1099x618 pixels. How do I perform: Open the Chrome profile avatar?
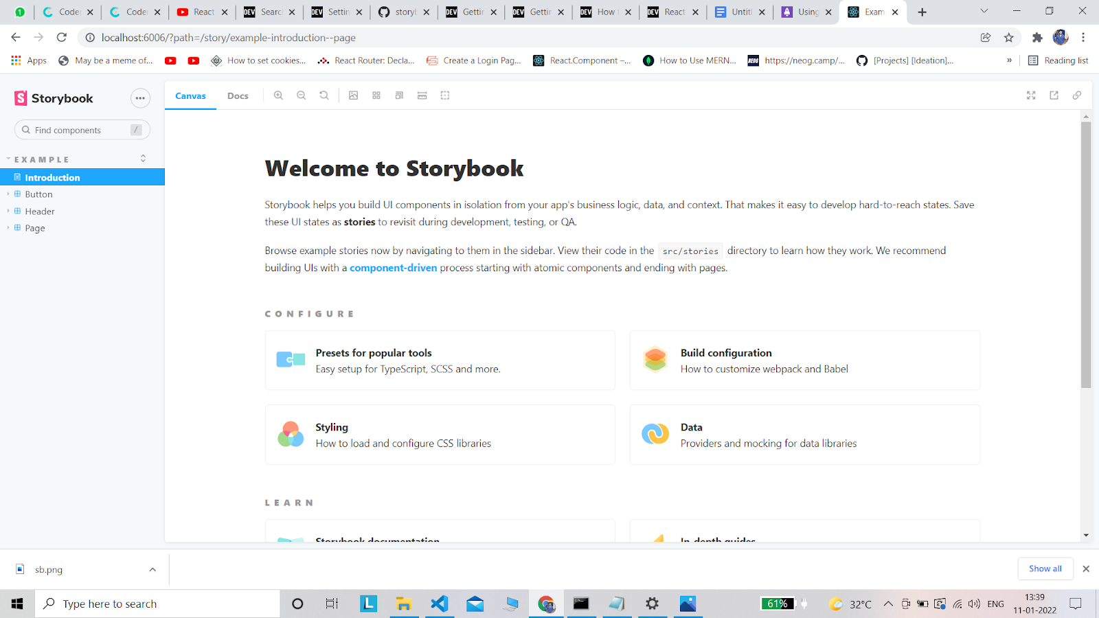(x=1061, y=37)
